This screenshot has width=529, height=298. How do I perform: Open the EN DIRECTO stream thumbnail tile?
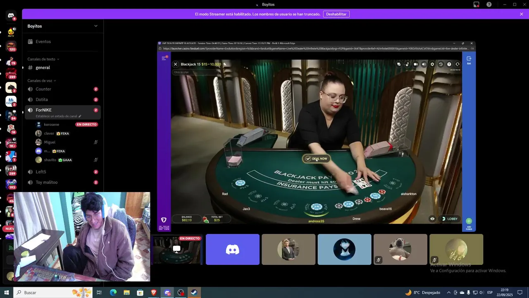(x=176, y=250)
